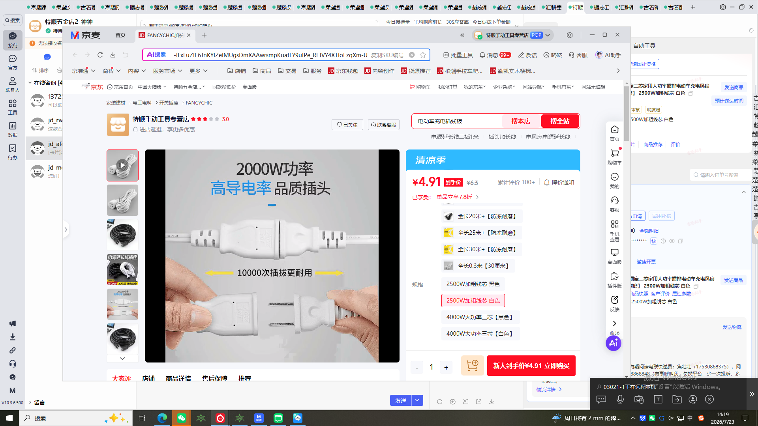Click the 搜本店 search button
Image resolution: width=758 pixels, height=426 pixels.
521,121
